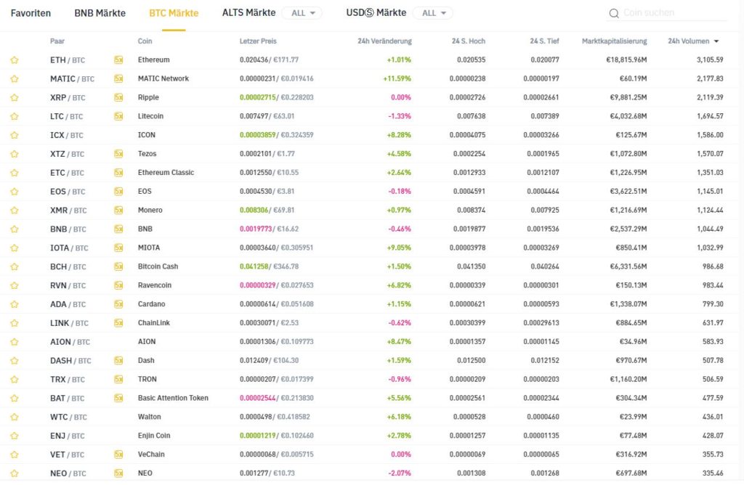The image size is (744, 485).
Task: Click the 5x margin badge for XRP/BTC
Action: tap(118, 97)
